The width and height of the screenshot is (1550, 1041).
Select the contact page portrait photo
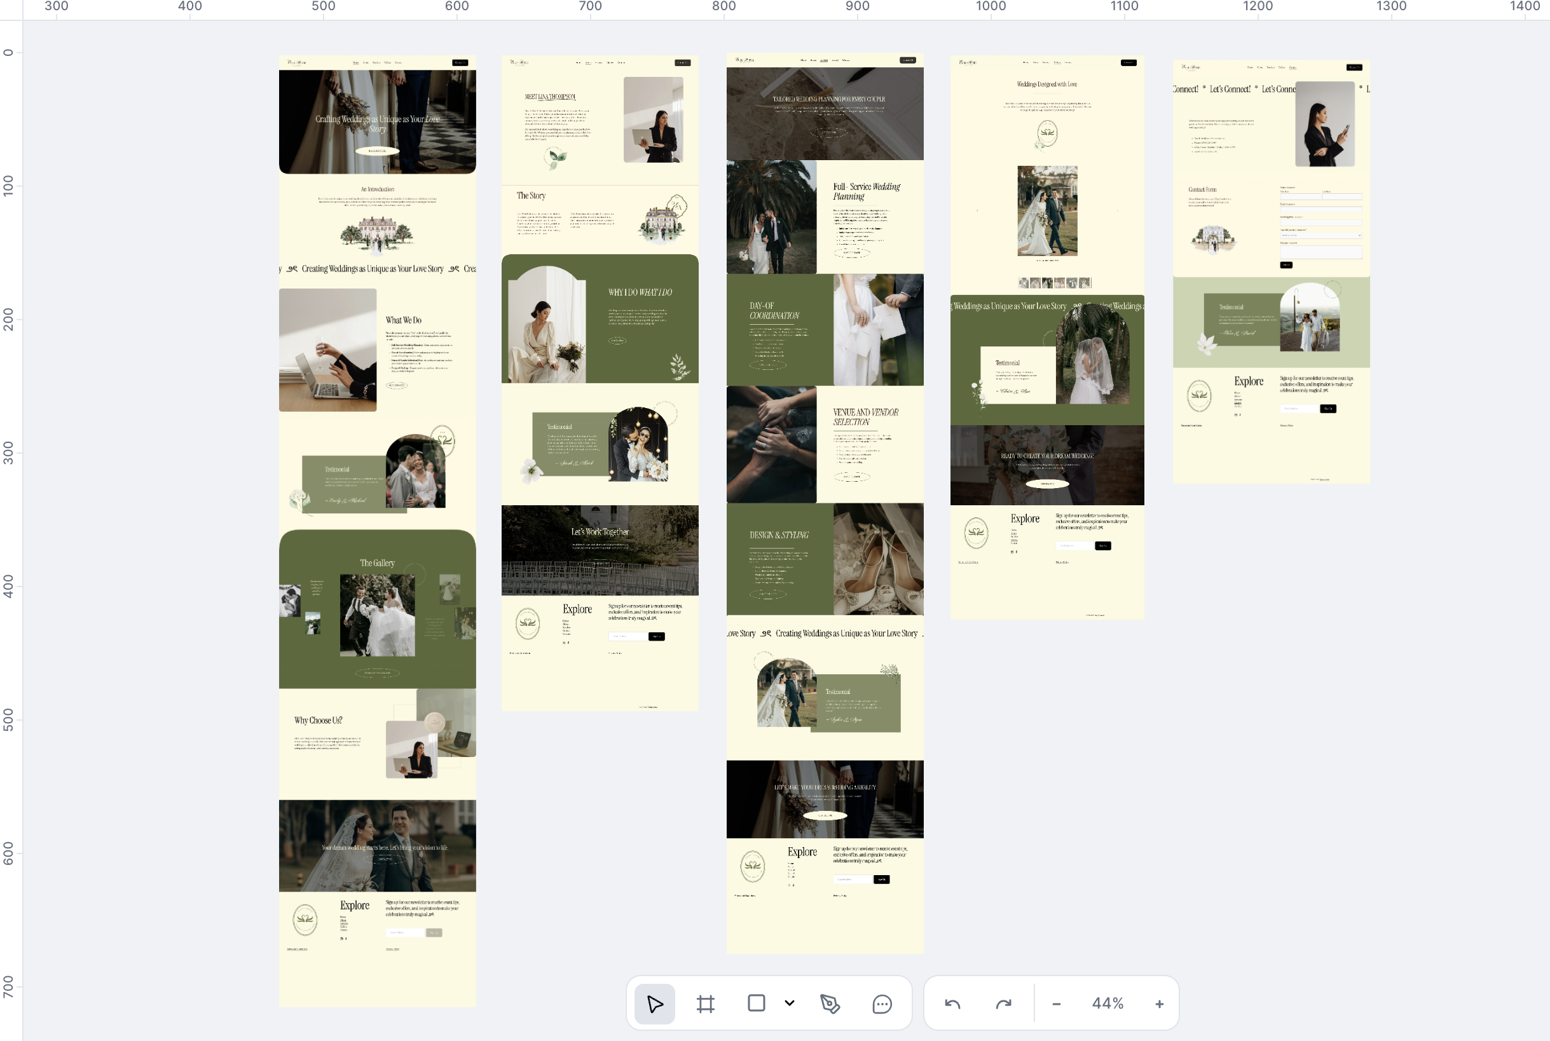[1324, 124]
